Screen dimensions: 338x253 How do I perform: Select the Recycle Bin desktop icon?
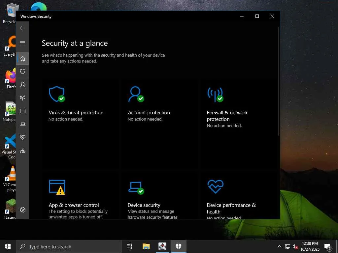click(x=10, y=13)
